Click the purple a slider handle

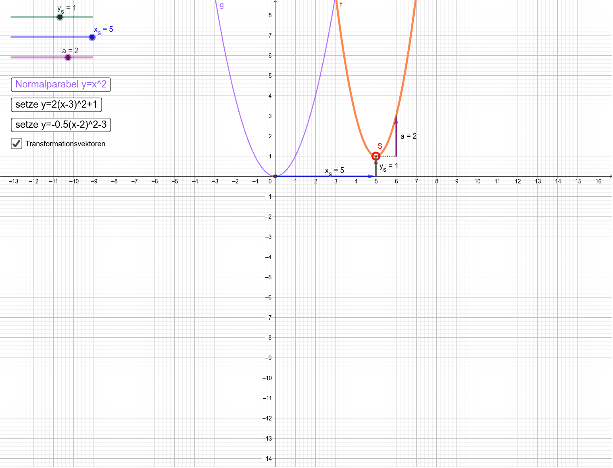67,57
